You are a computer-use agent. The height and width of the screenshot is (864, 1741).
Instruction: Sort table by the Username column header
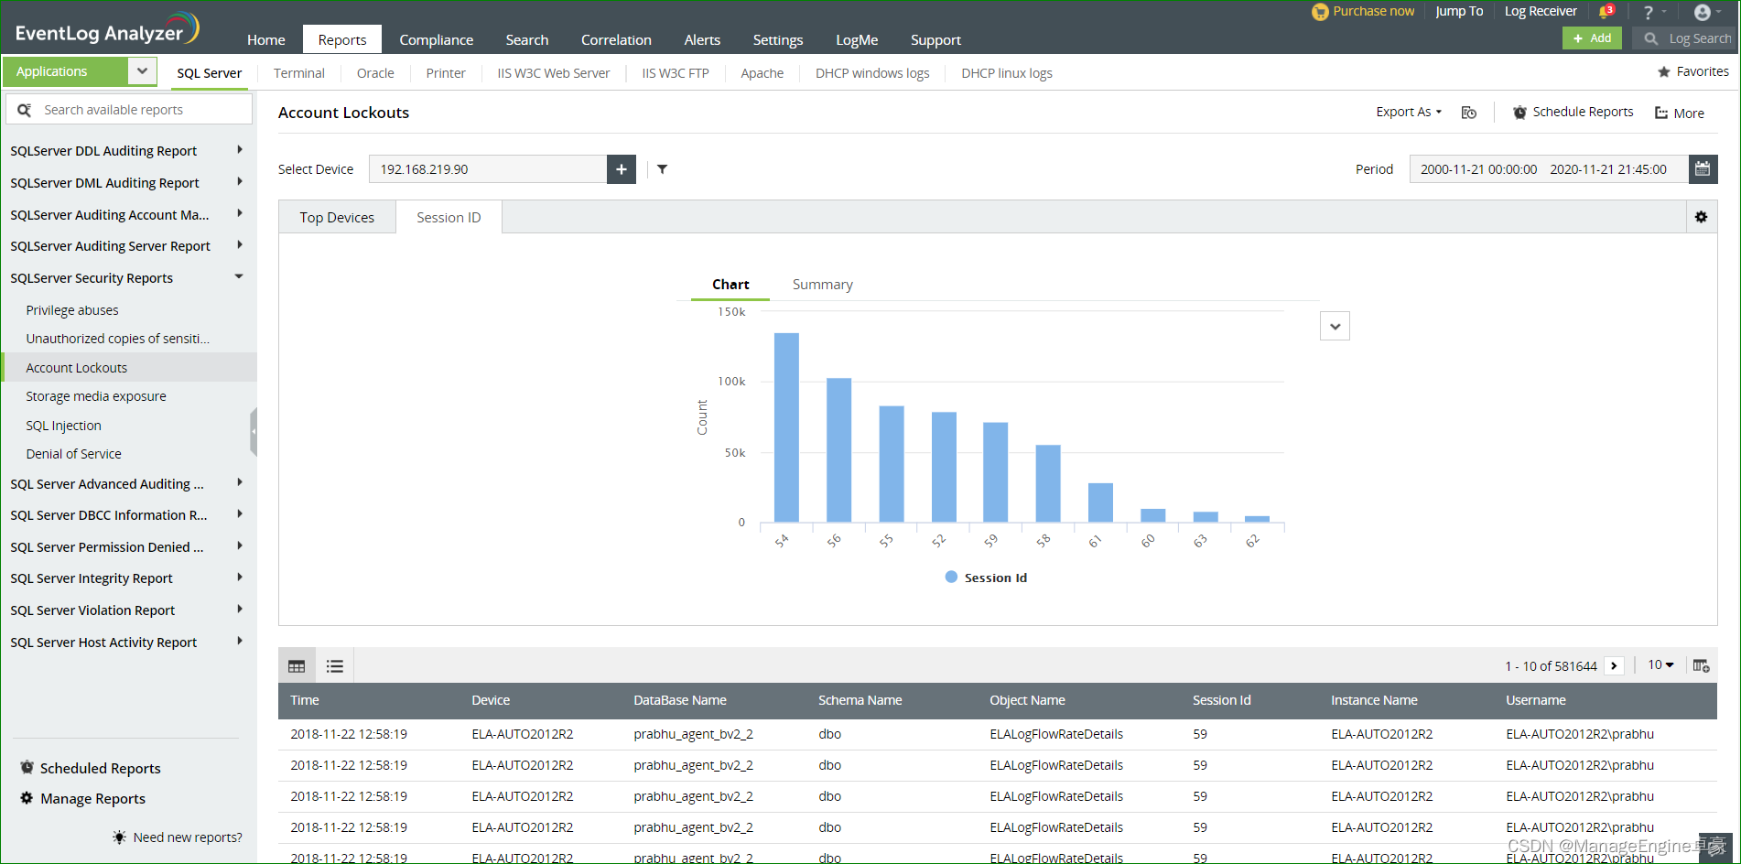pyautogui.click(x=1535, y=700)
